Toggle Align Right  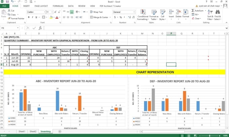coord(72,17)
